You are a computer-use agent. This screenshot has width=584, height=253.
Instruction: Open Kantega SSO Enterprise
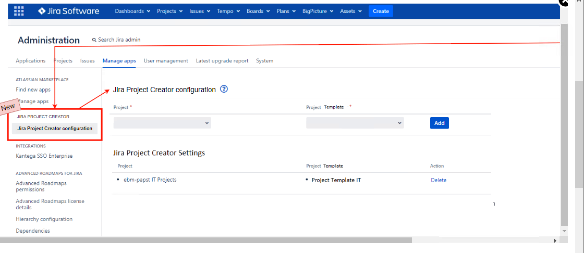pos(44,156)
